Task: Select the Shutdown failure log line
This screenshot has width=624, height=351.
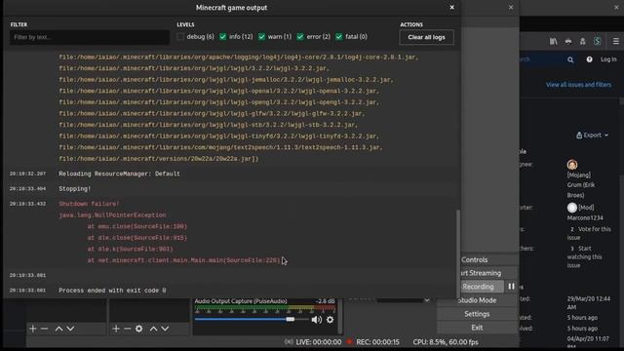Action: pos(89,204)
